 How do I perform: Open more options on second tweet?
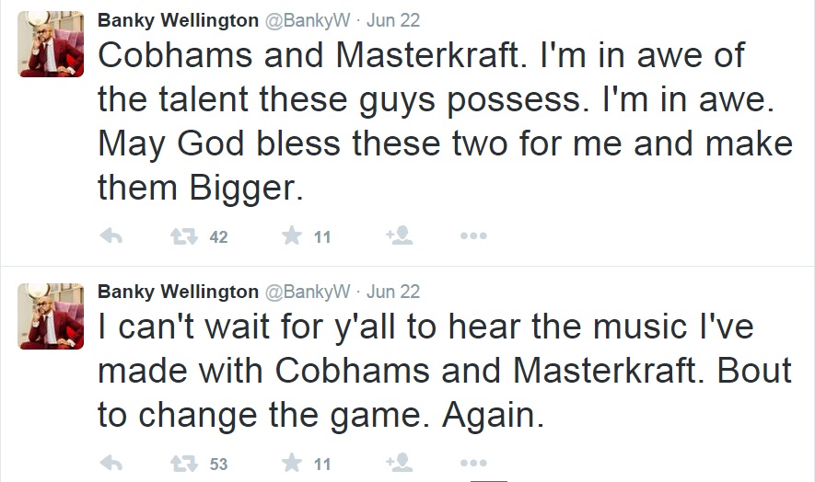pyautogui.click(x=472, y=464)
